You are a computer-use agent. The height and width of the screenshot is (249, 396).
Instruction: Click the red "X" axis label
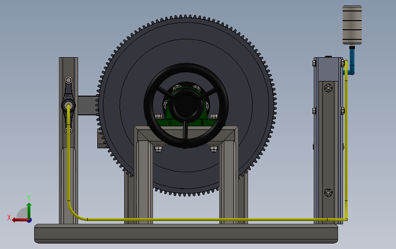point(9,217)
